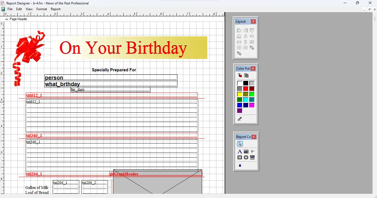The image size is (377, 198).
Task: Collapse the Page Header band triangle
Action: coord(7,19)
